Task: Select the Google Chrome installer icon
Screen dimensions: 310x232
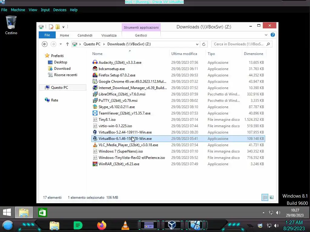Action: coord(95,81)
